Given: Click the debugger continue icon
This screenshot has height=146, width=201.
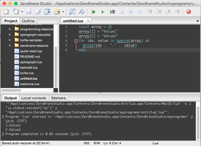Looking at the screenshot, I should click(x=130, y=12).
